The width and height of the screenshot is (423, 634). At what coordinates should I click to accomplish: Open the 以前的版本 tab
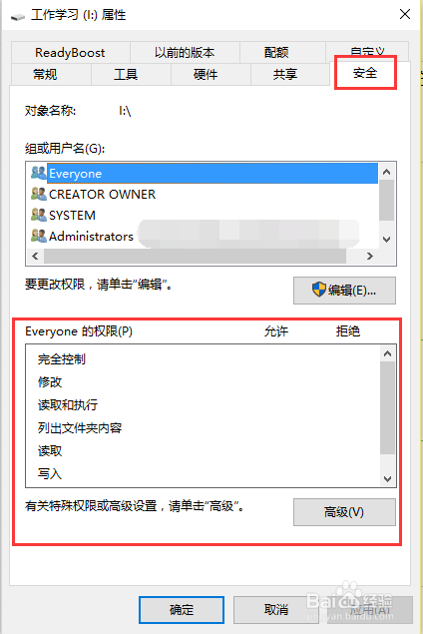click(185, 52)
